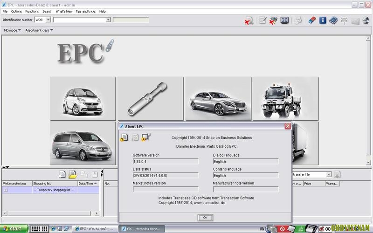Image resolution: width=373 pixels, height=233 pixels.
Task: Click the red X filter removal icon
Action: [273, 21]
